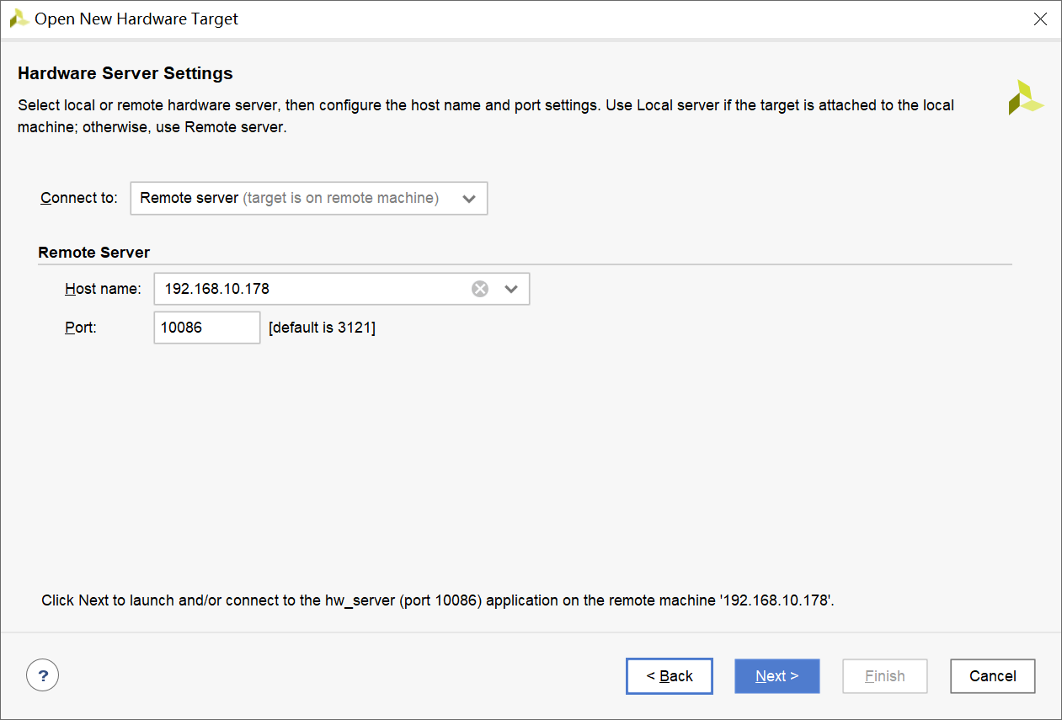The width and height of the screenshot is (1062, 720).
Task: Expand the Host name history dropdown arrow
Action: 511,289
